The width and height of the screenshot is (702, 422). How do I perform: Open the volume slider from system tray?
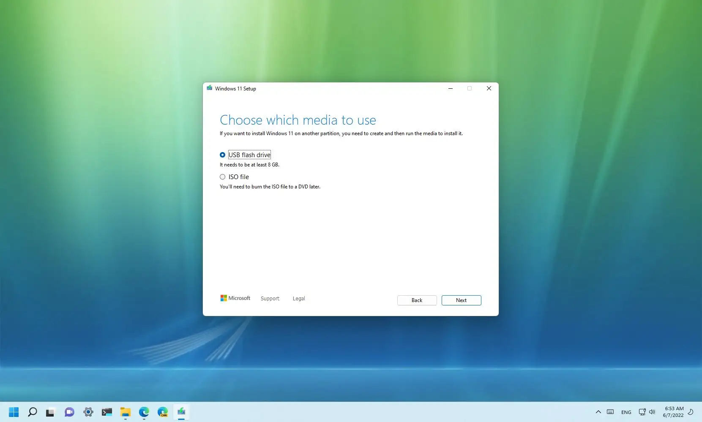(652, 412)
